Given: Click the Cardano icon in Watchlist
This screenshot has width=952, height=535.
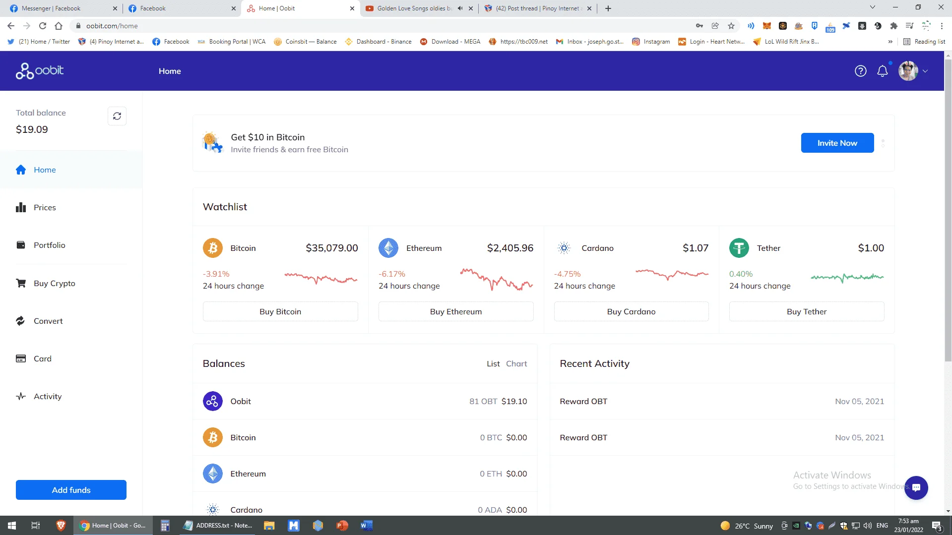Looking at the screenshot, I should point(564,248).
